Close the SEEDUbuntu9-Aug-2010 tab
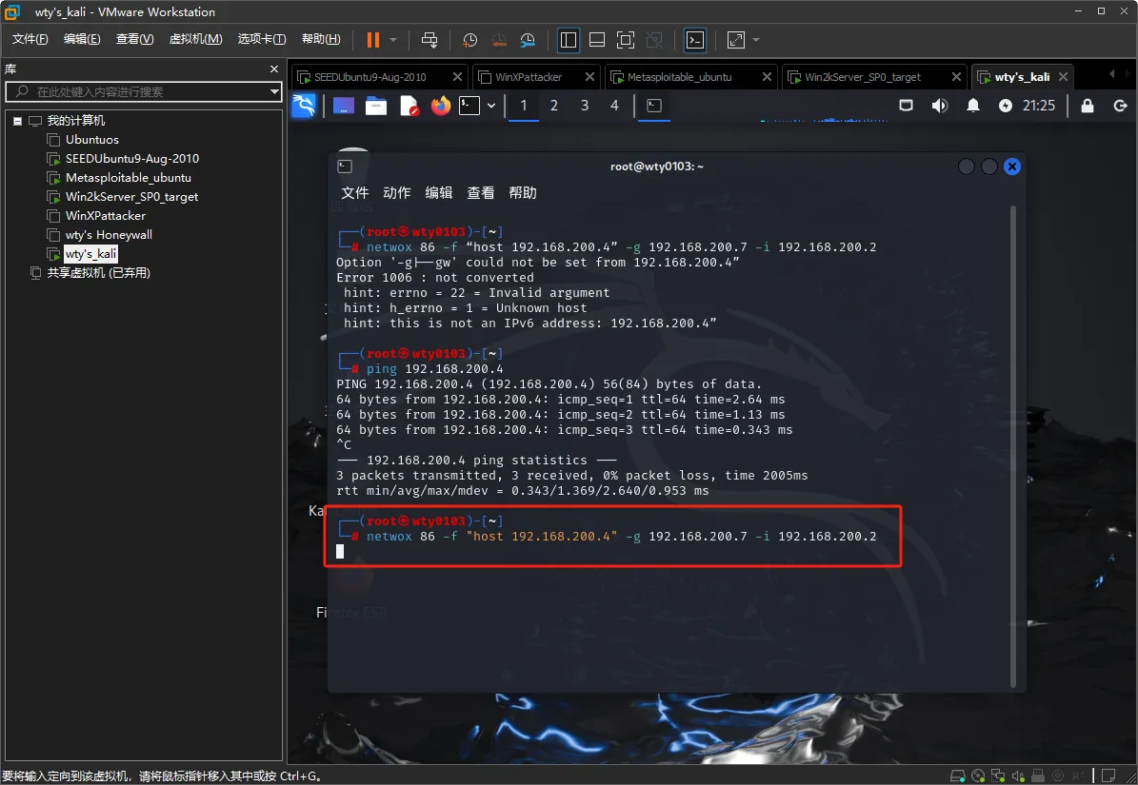The width and height of the screenshot is (1138, 785). click(457, 77)
